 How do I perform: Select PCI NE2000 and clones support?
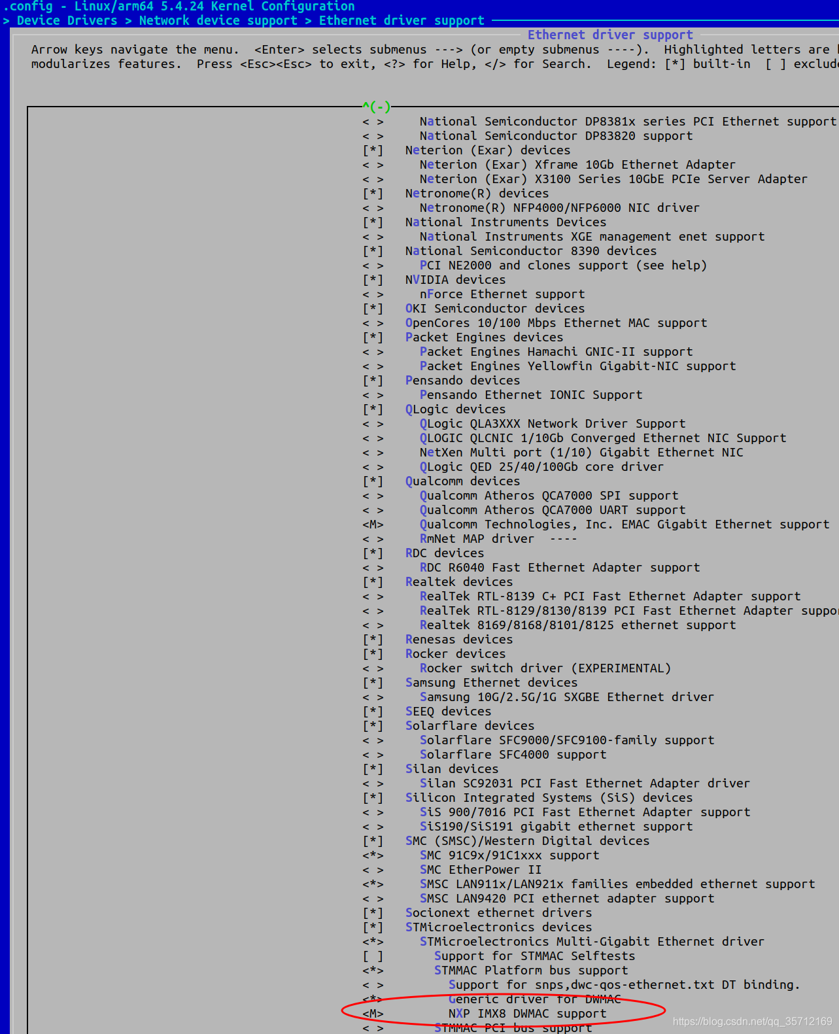point(563,266)
